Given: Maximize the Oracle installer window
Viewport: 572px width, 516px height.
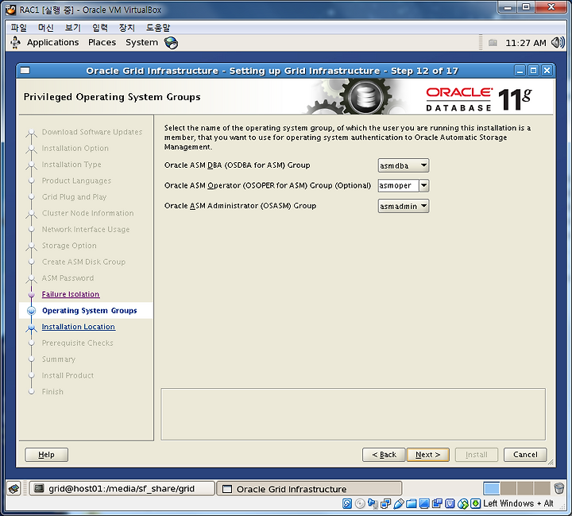Looking at the screenshot, I should 533,71.
